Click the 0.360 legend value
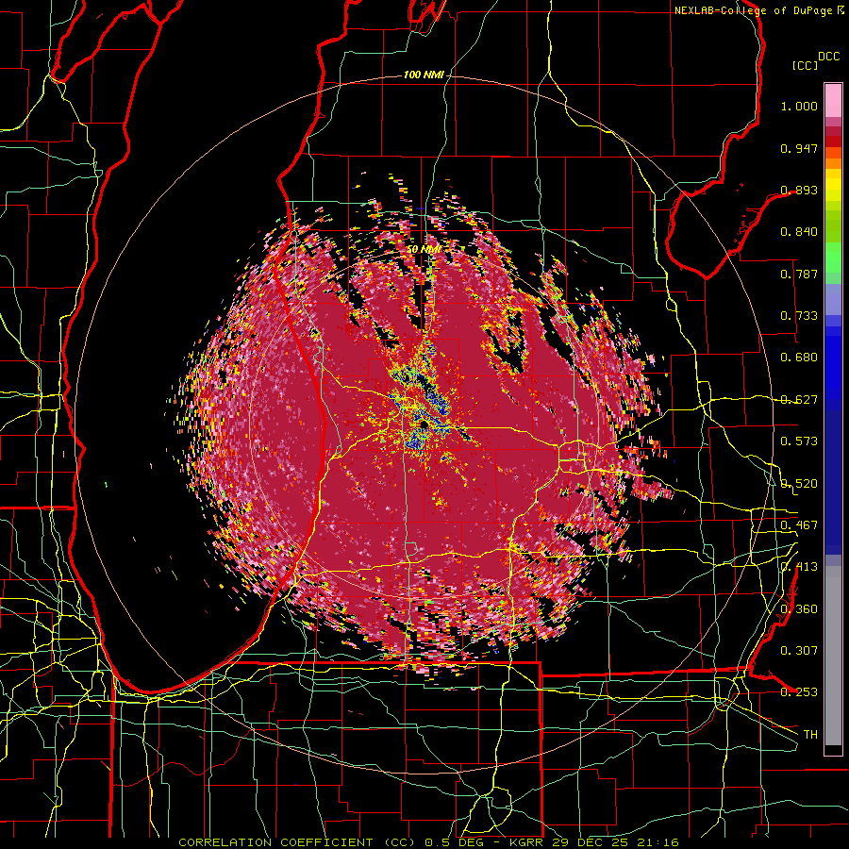 [x=799, y=609]
